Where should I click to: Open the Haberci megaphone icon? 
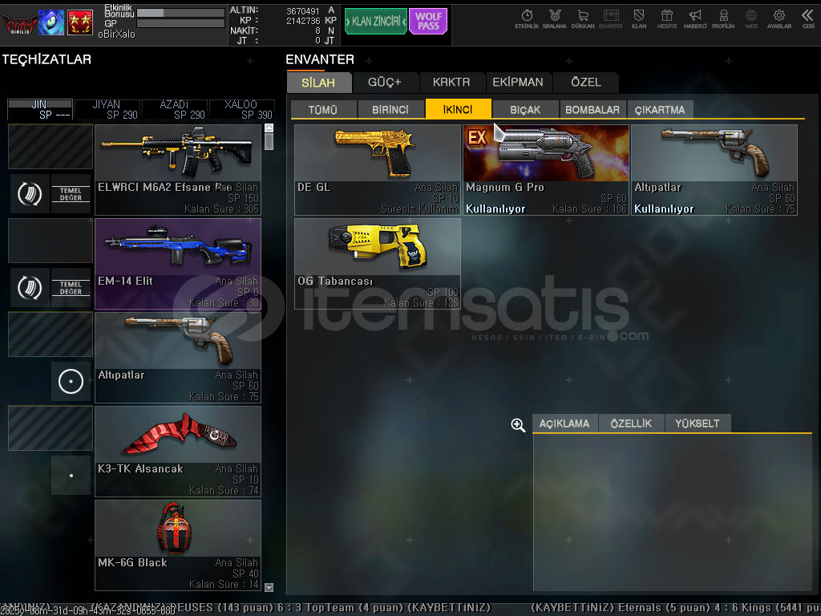[x=695, y=19]
